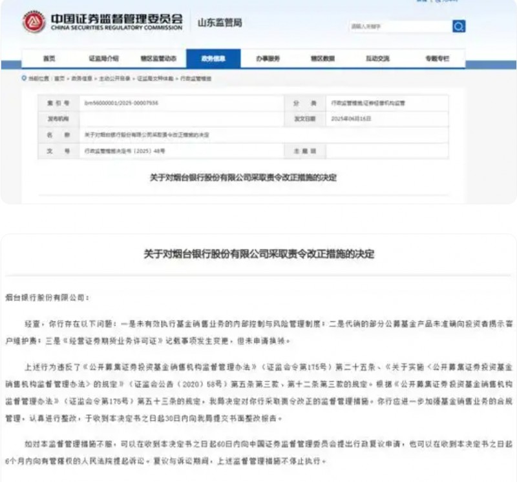Click the location pin icon in breadcrumb

click(x=25, y=78)
